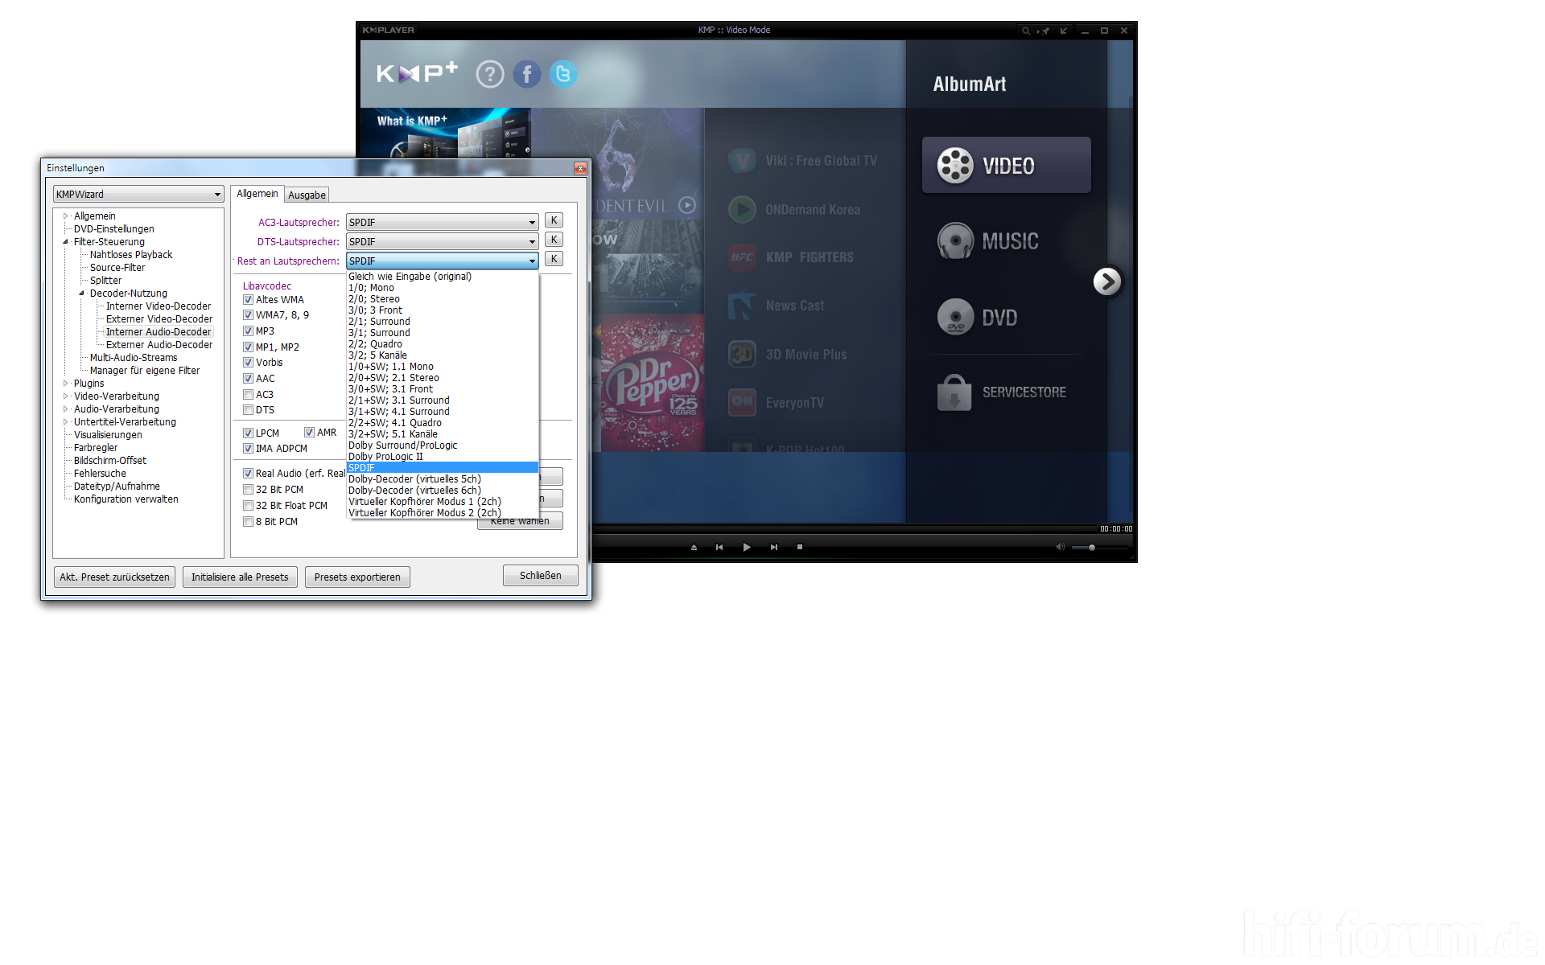This screenshot has height=965, width=1545.
Task: Click Akt. Preset zurücksetzen button
Action: click(x=114, y=577)
